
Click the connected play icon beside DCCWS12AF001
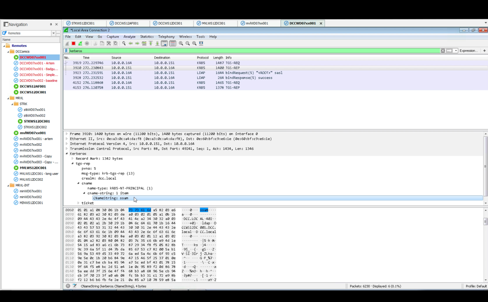tap(16, 86)
